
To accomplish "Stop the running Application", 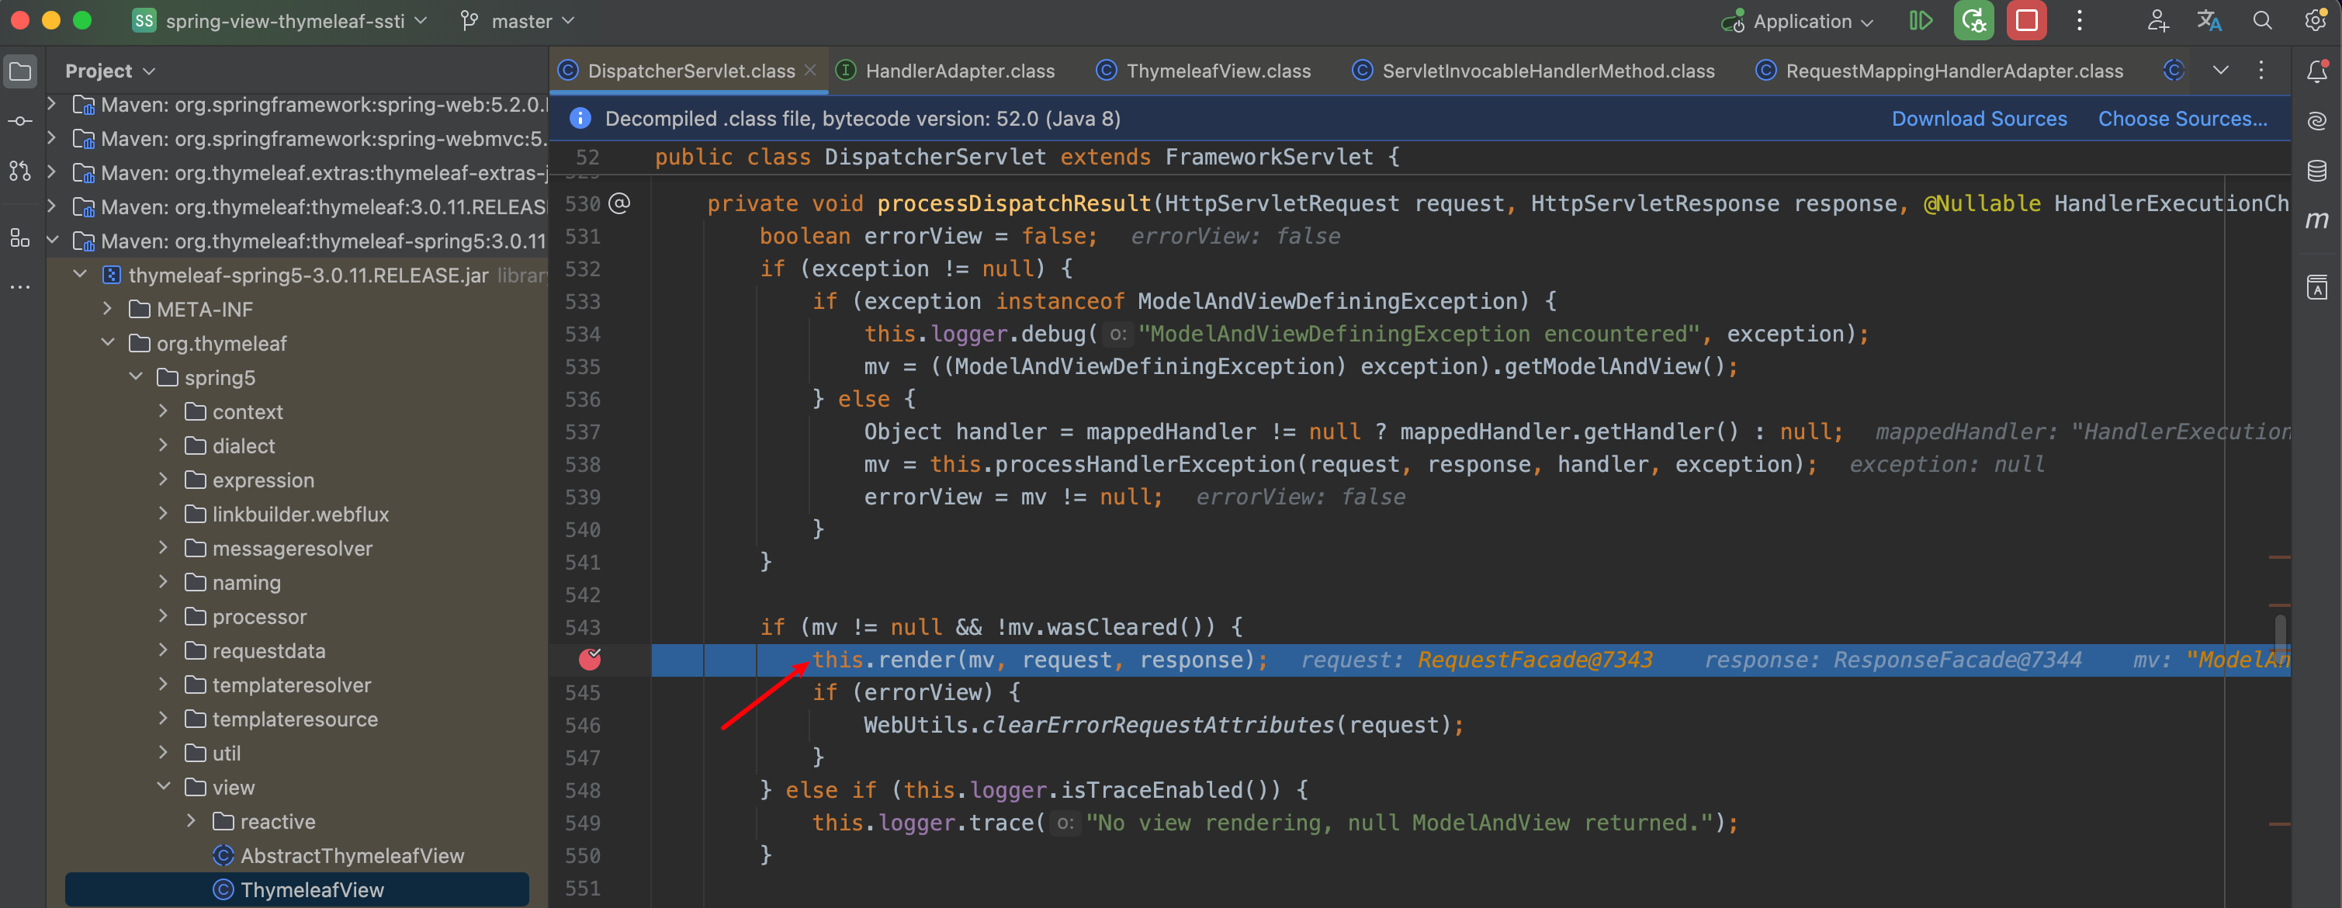I will coord(2026,21).
